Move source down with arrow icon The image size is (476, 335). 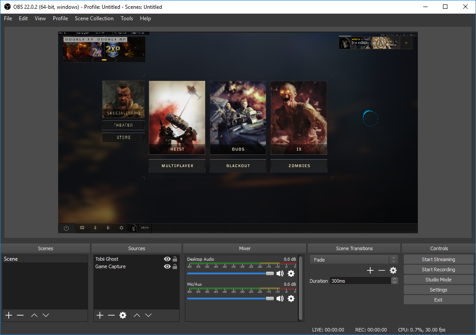click(148, 315)
